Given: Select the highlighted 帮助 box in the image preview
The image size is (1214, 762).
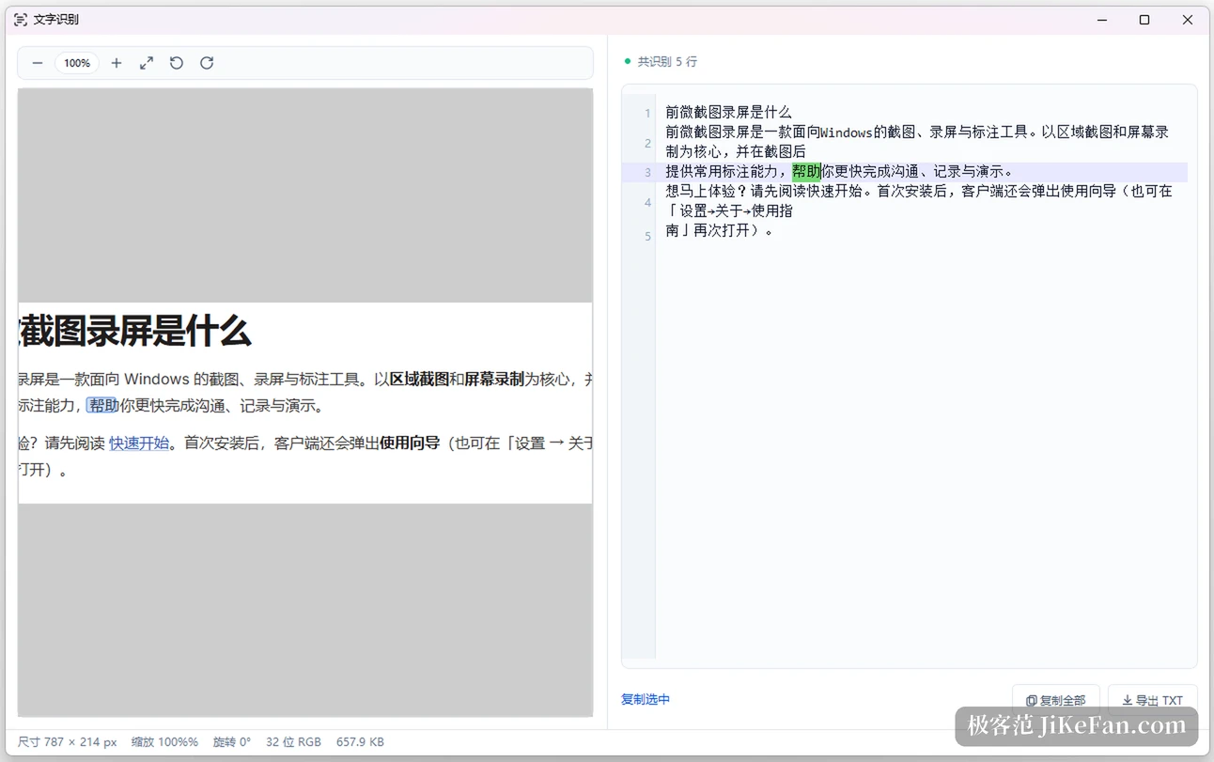Looking at the screenshot, I should (103, 405).
